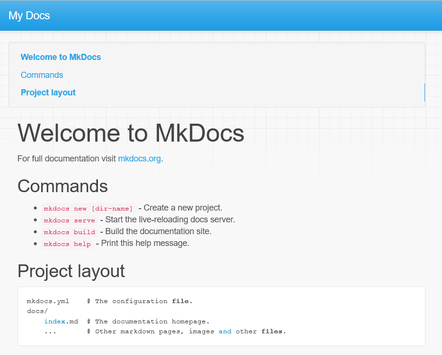
Task: Click '# The configuration file.' comment
Action: pos(140,301)
